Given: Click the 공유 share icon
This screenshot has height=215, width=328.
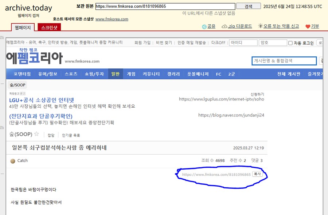Looking at the screenshot, I should tap(204, 27).
